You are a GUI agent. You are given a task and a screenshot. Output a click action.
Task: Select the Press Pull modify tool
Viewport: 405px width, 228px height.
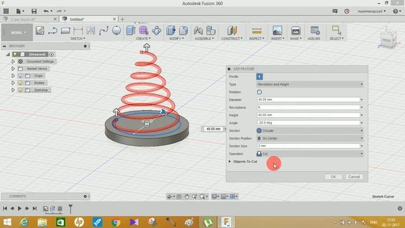click(x=171, y=30)
